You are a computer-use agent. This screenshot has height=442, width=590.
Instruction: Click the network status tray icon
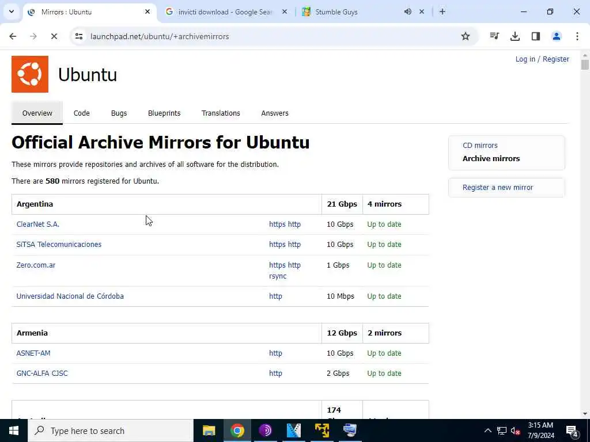tap(502, 430)
